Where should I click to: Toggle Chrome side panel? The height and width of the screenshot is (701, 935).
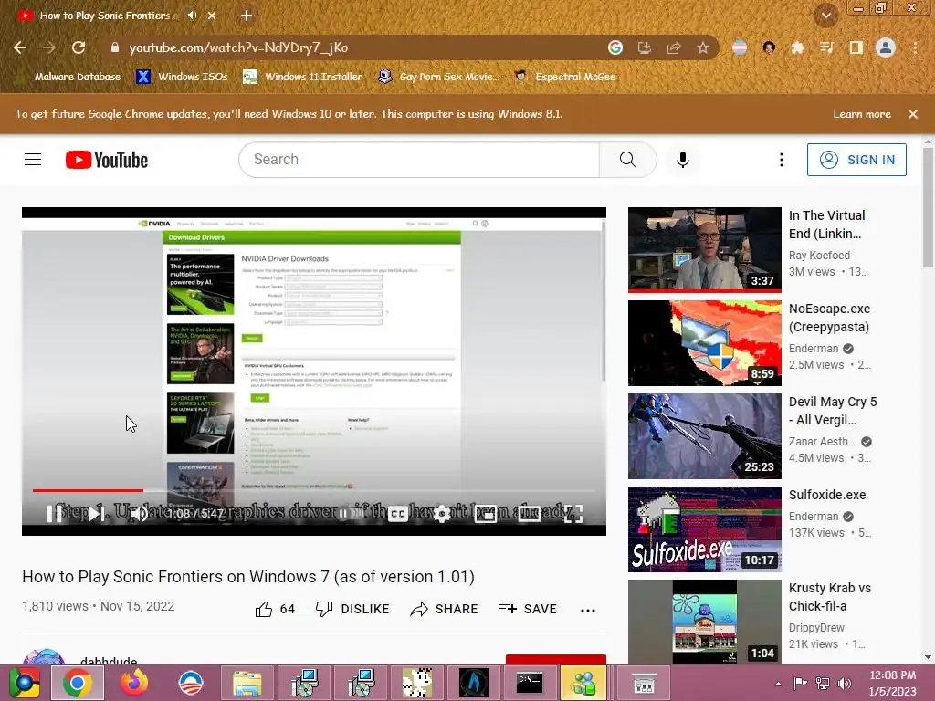point(856,47)
